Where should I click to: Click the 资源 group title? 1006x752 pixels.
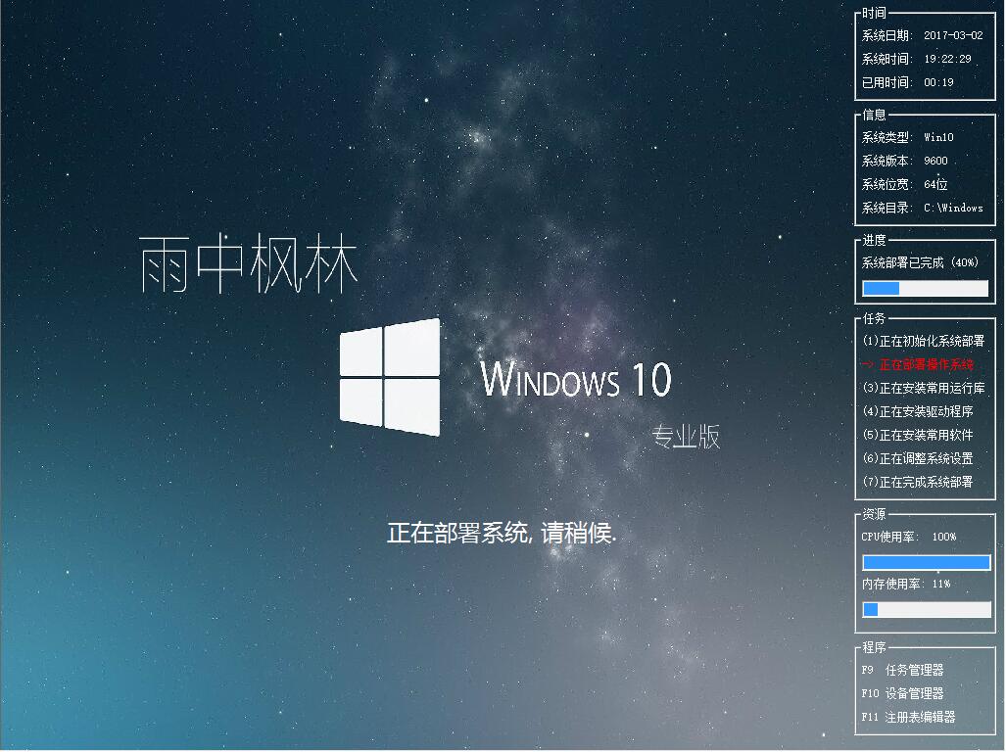[874, 514]
